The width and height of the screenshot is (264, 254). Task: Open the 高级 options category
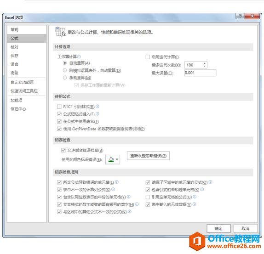click(27, 73)
